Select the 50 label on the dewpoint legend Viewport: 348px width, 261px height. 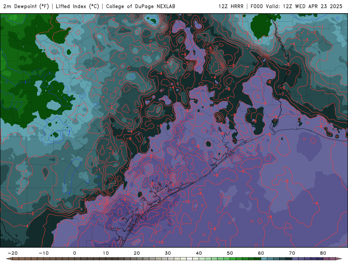click(230, 253)
